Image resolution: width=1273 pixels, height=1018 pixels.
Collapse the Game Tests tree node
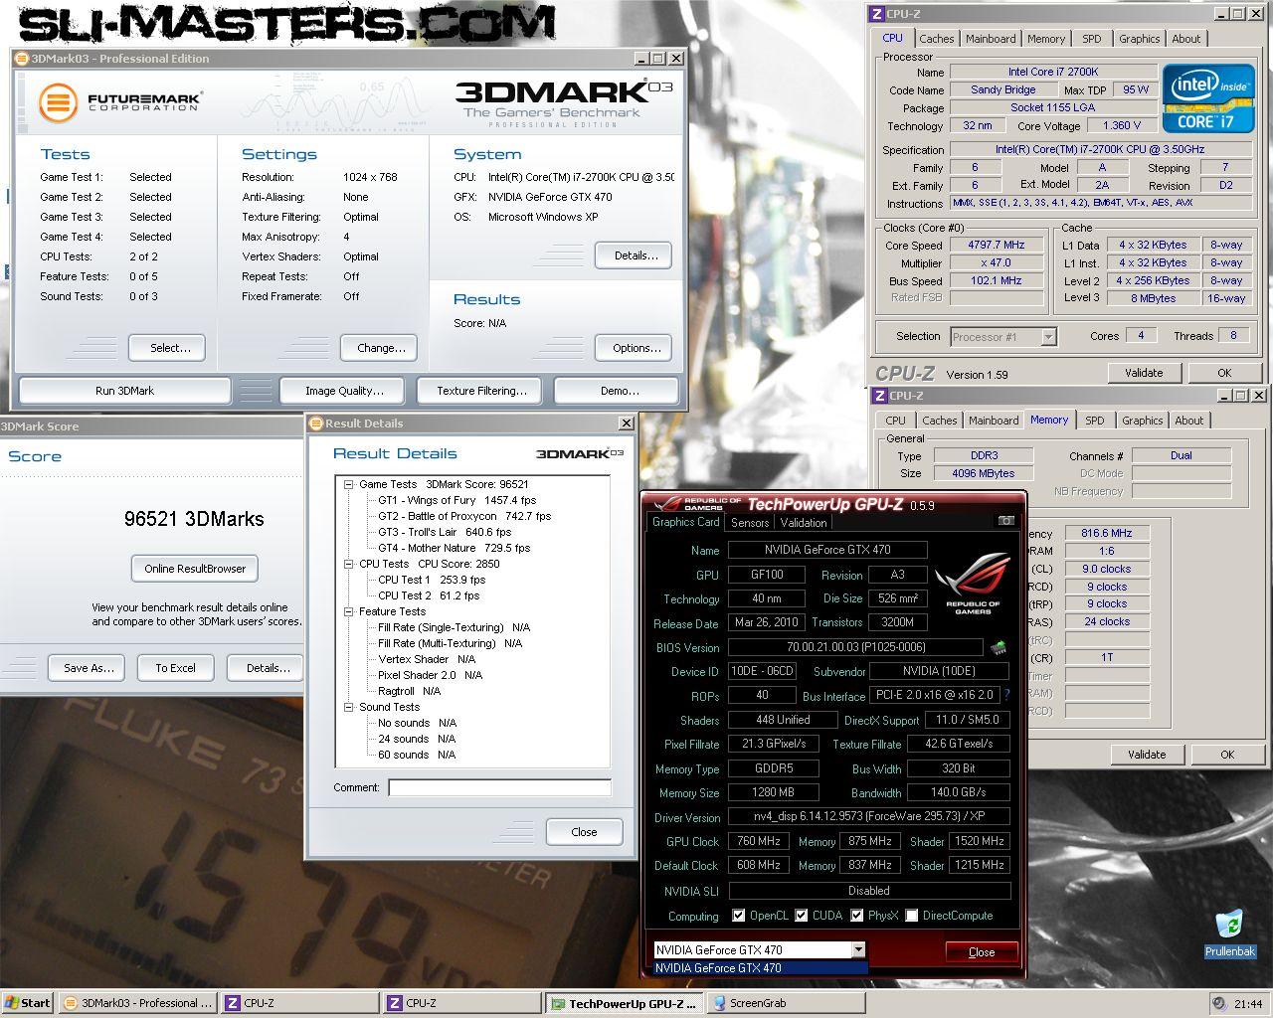tap(349, 484)
